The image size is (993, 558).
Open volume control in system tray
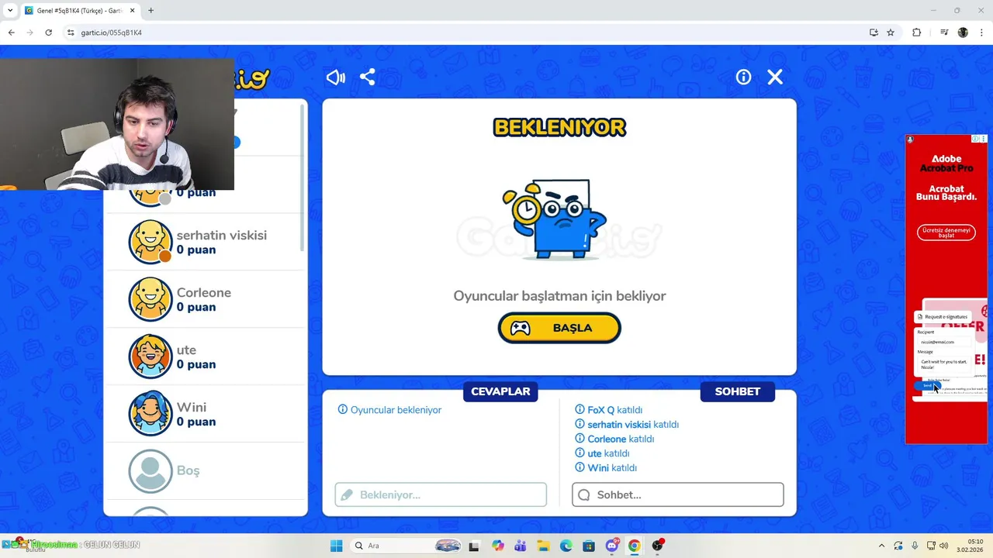[x=943, y=546]
